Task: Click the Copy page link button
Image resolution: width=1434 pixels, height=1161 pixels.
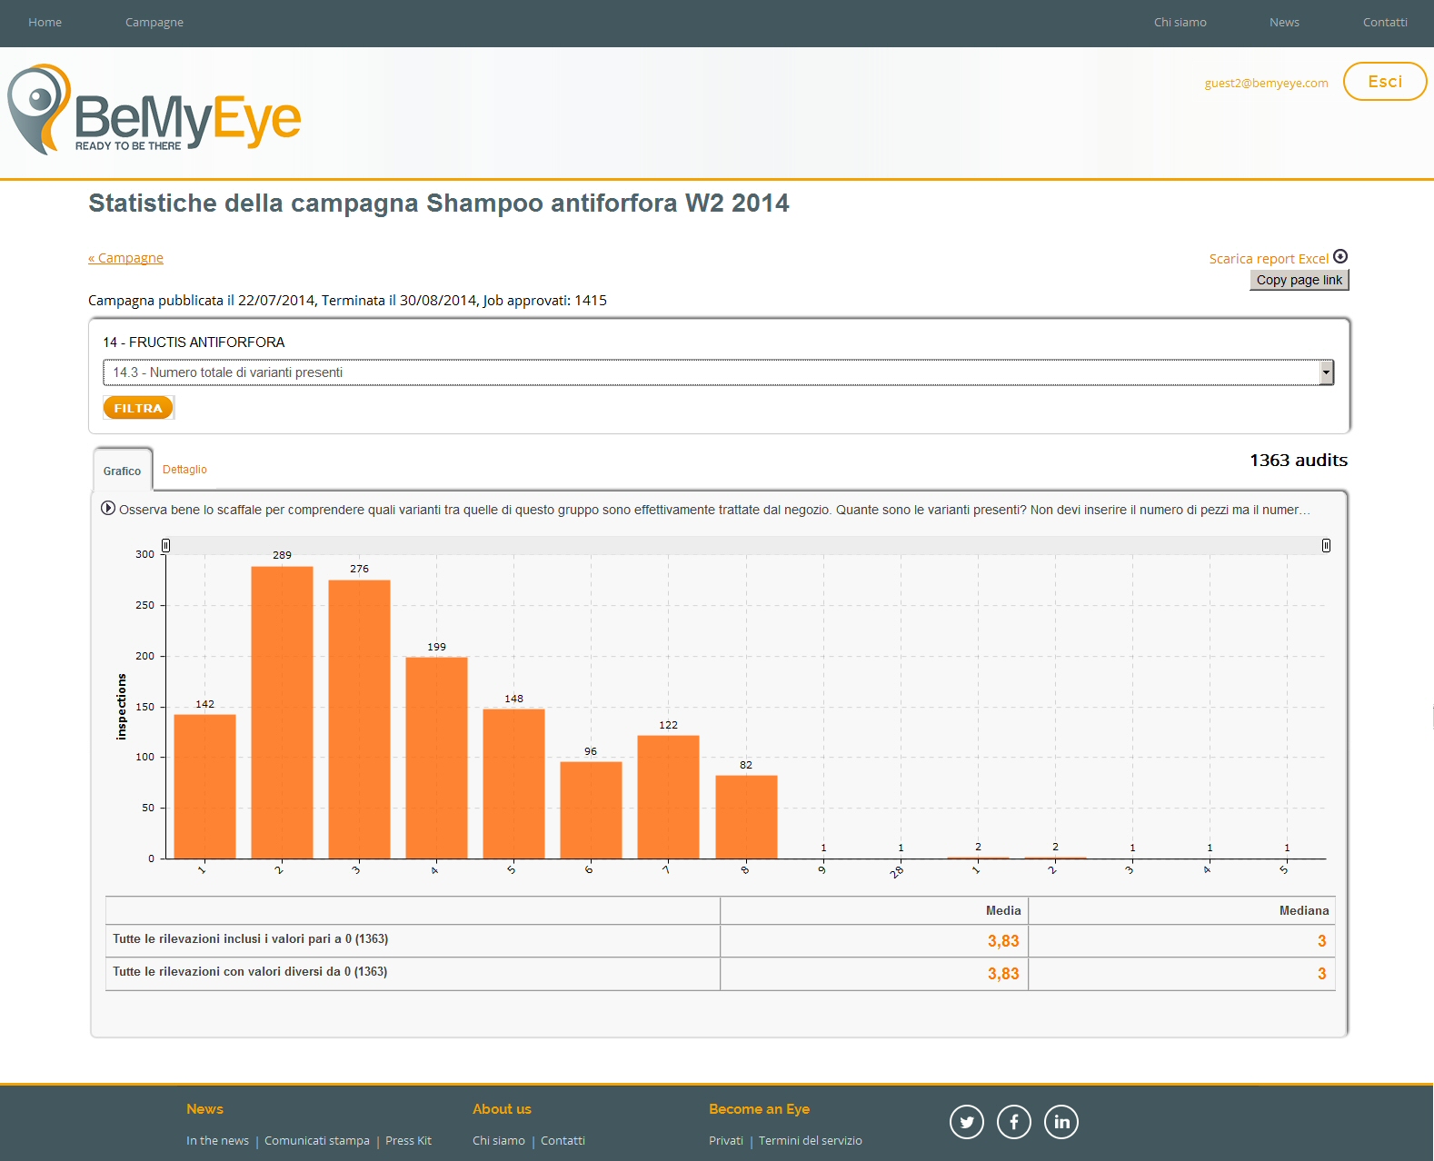Action: (x=1300, y=280)
